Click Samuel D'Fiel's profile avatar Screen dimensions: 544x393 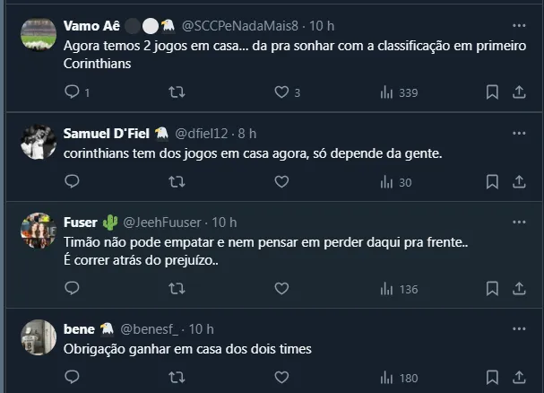coord(39,142)
